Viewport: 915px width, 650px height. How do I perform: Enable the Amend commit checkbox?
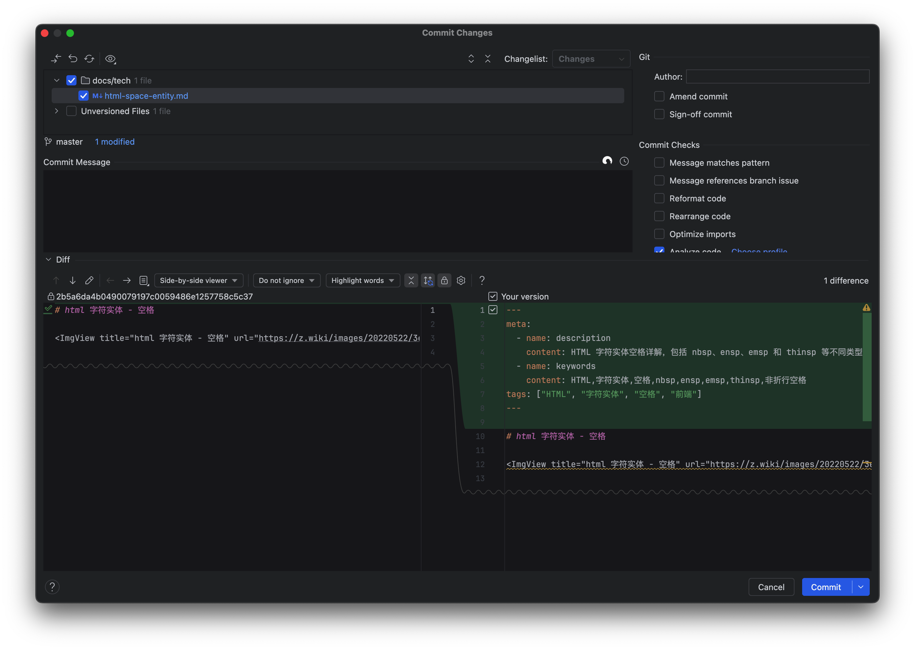tap(659, 97)
